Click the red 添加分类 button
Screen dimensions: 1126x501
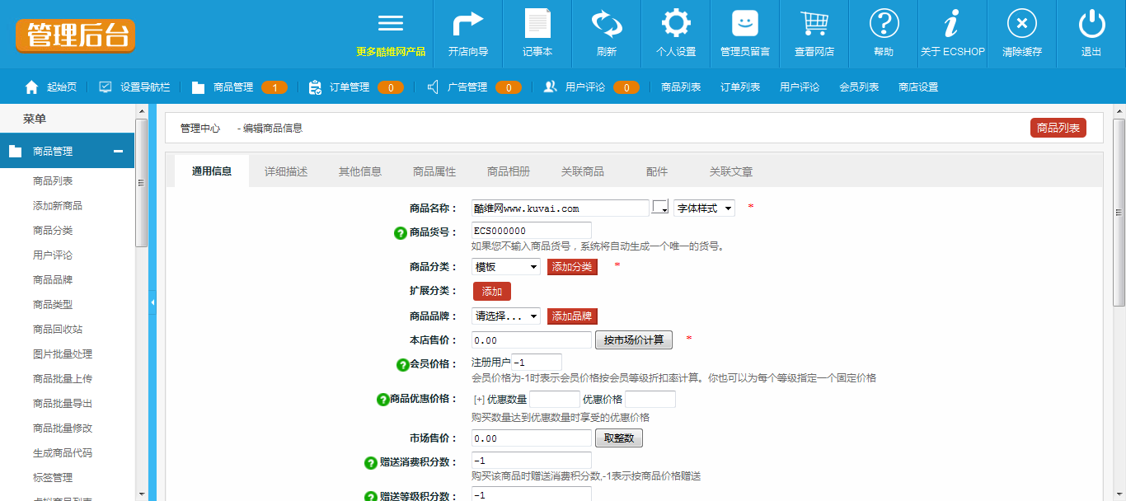(572, 267)
